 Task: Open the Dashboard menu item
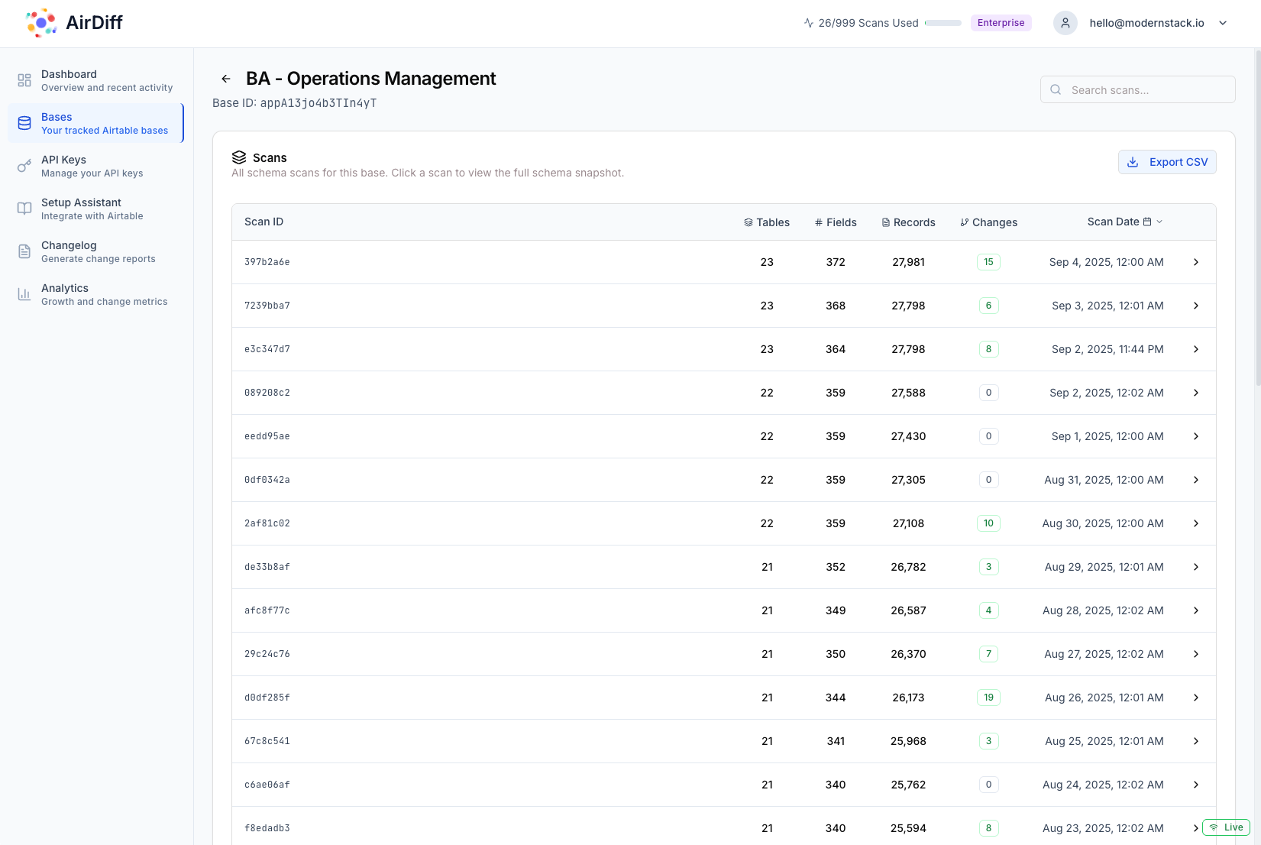coord(95,80)
